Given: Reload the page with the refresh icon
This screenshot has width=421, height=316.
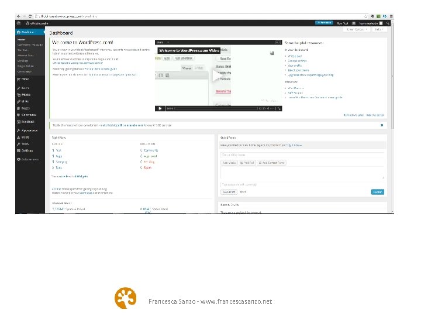Looking at the screenshot, I should (30, 16).
